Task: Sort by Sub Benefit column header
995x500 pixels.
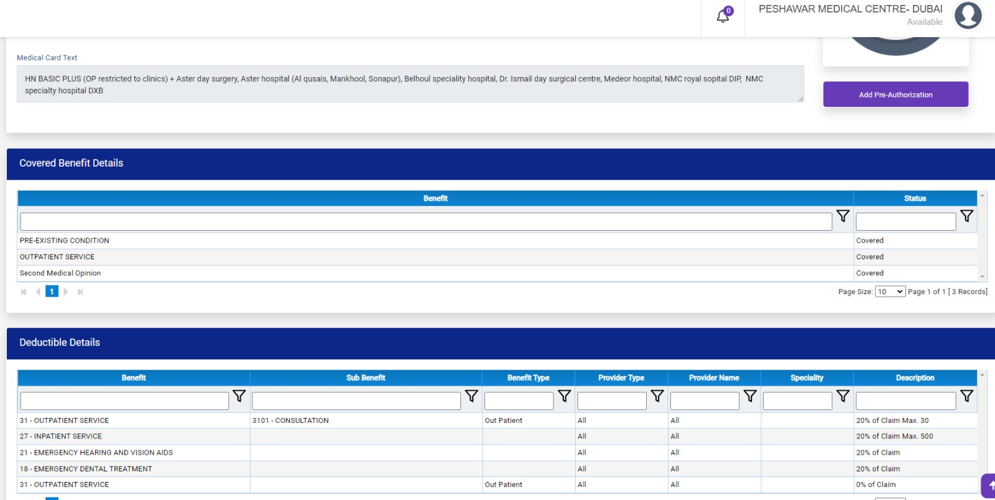Action: (x=366, y=378)
